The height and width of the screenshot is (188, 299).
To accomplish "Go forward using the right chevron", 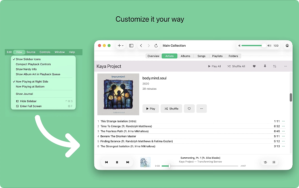I will 149,46.
